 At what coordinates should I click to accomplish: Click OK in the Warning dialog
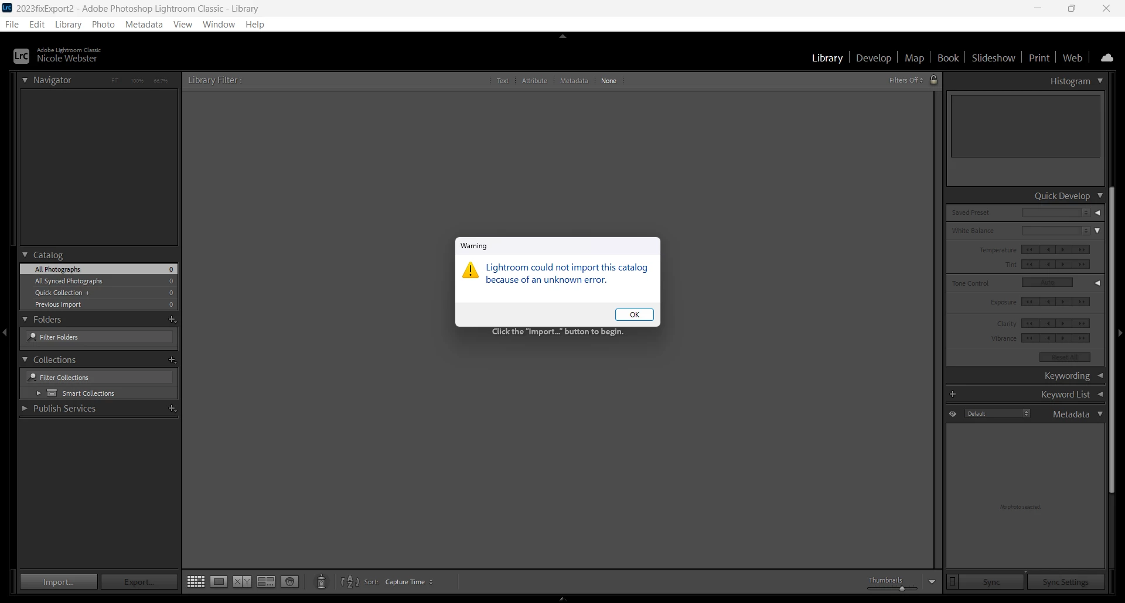click(635, 315)
